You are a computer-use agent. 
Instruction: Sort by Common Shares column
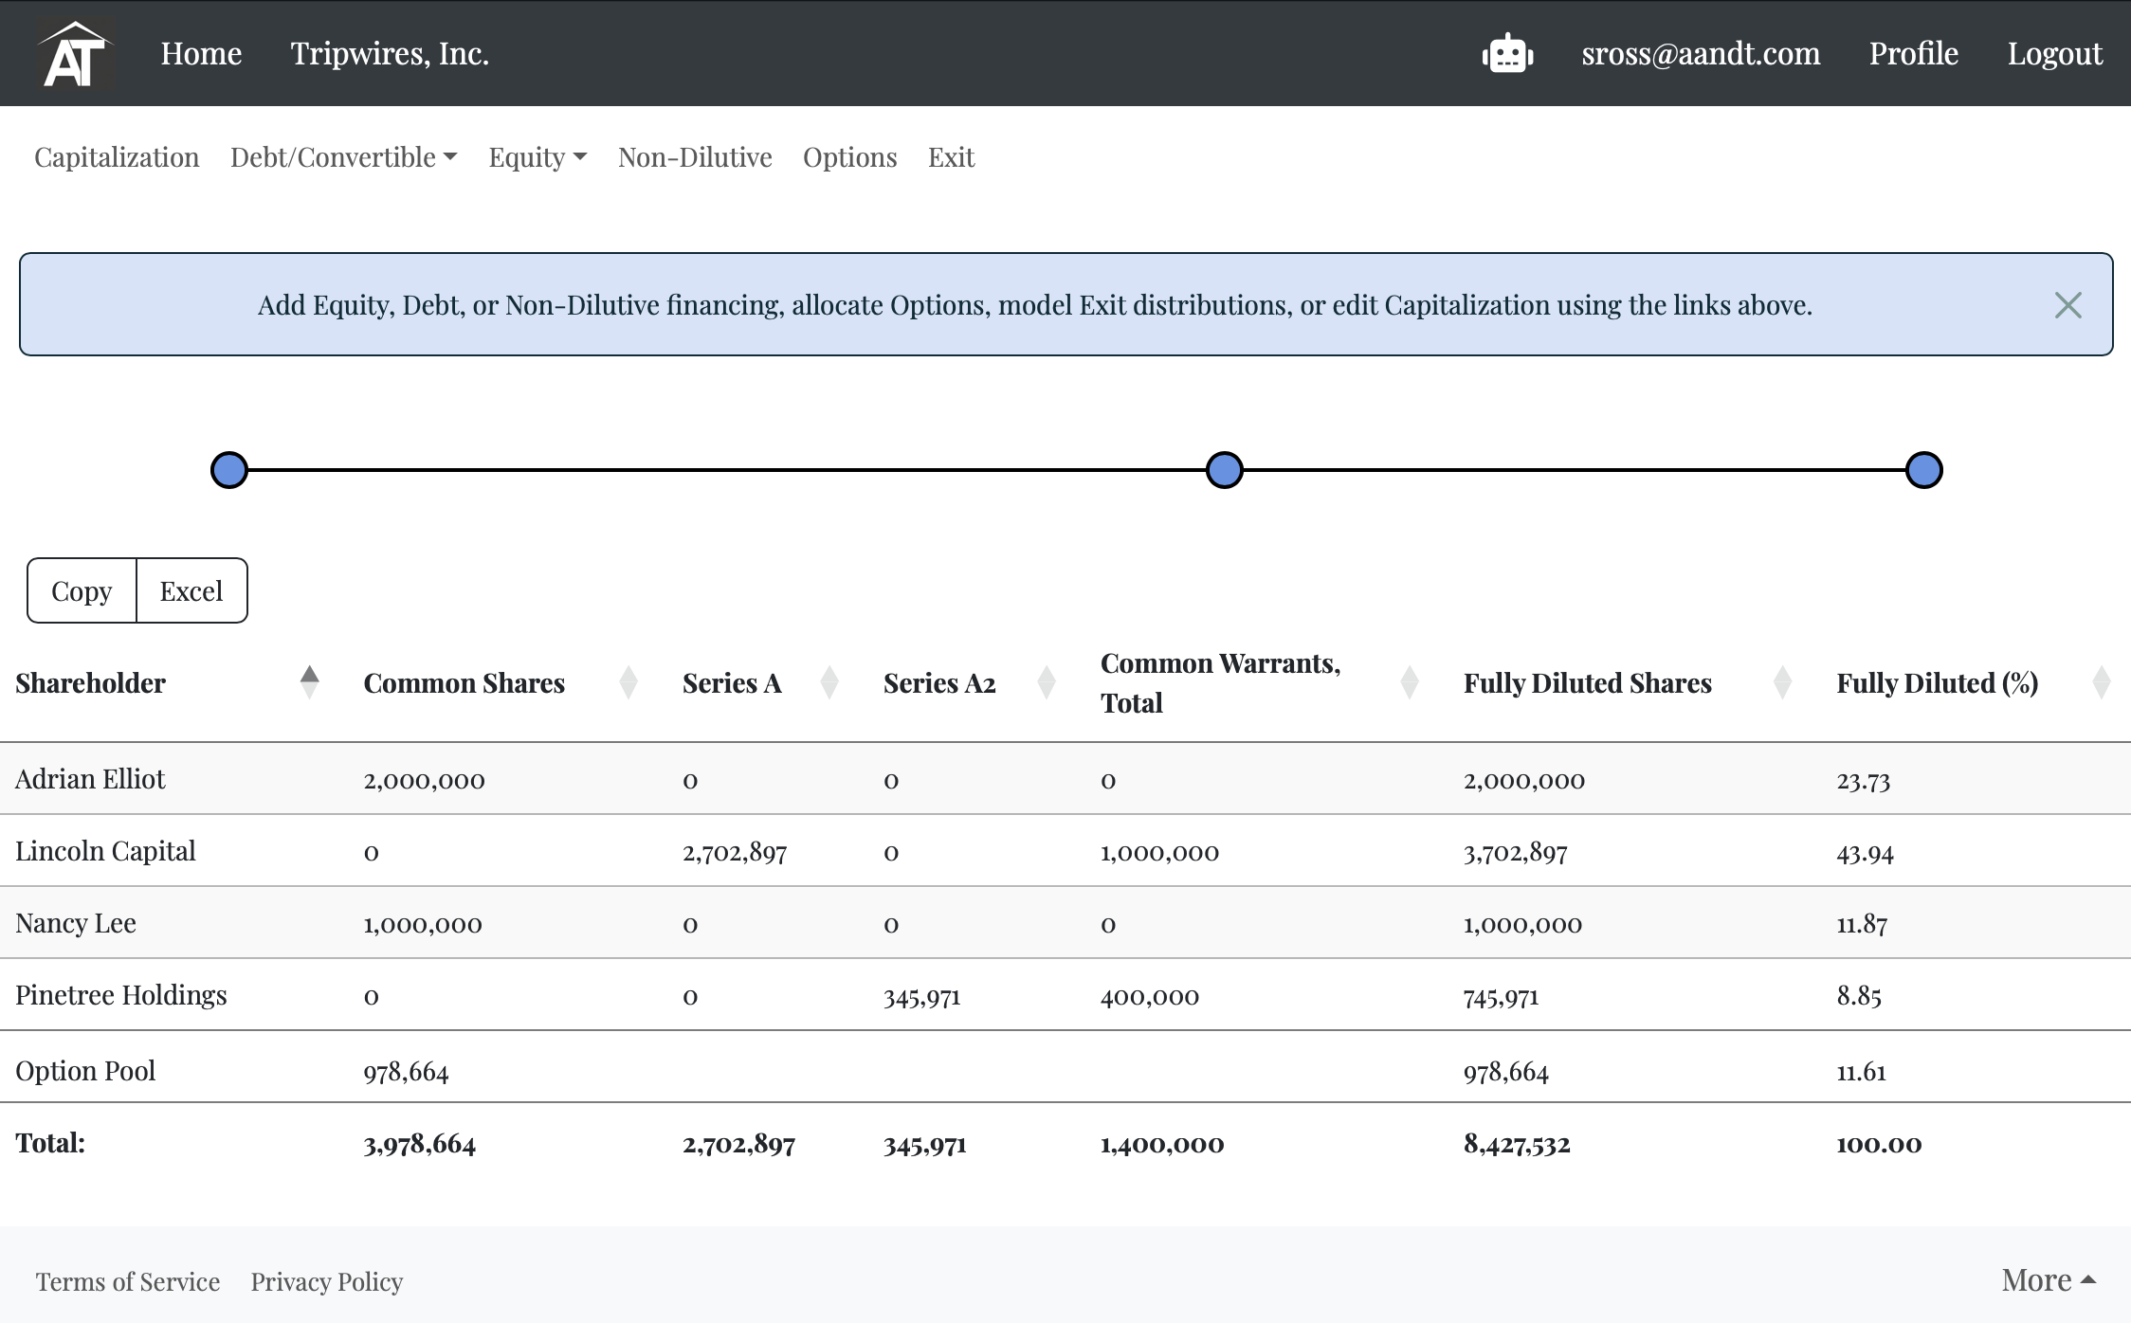[x=628, y=682]
